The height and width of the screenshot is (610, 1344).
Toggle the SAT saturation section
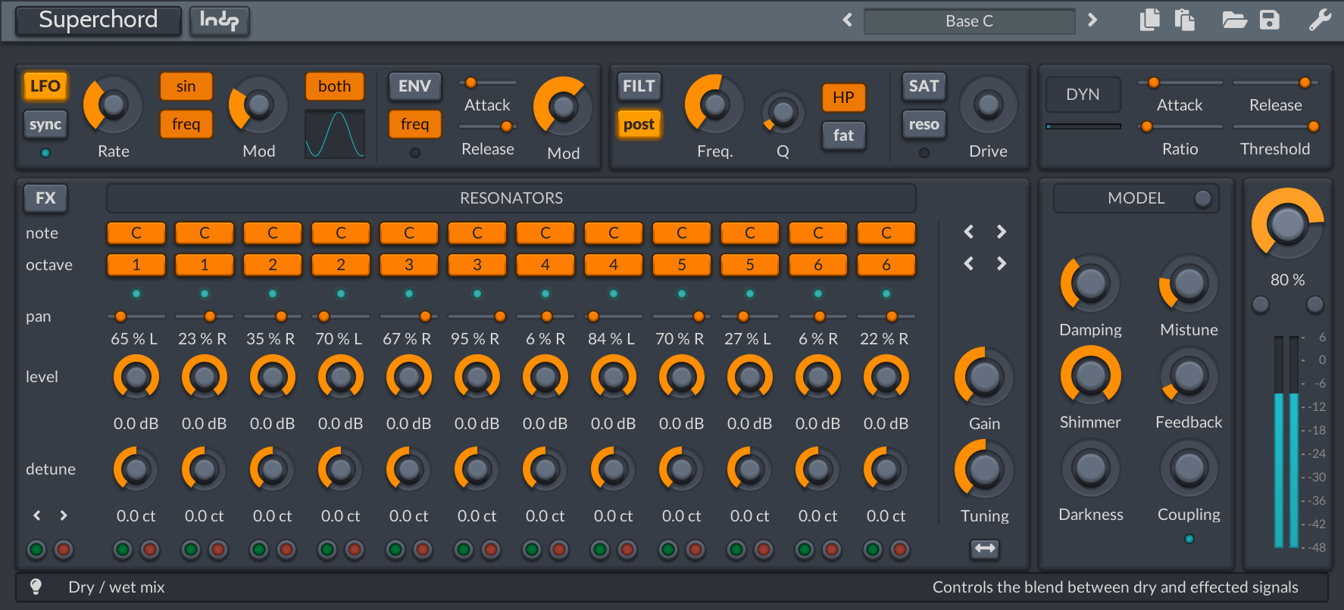click(x=924, y=86)
